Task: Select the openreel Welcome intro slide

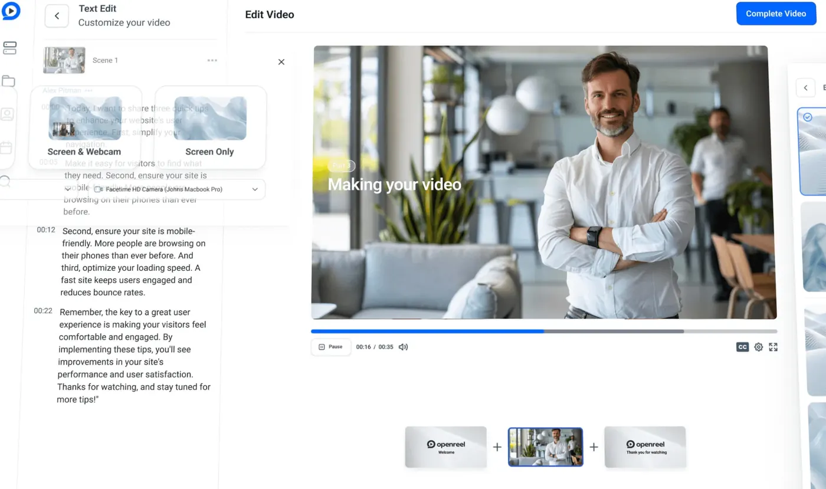Action: click(x=446, y=447)
